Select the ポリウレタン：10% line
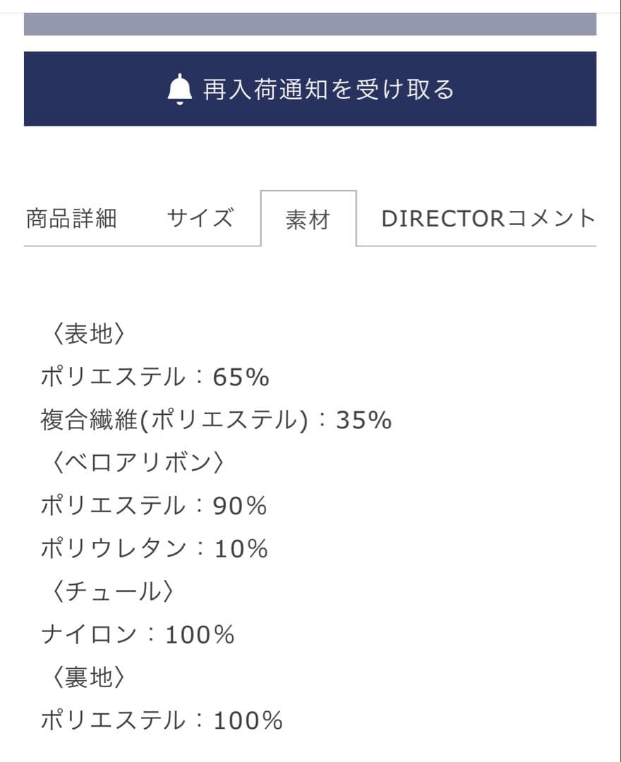Viewport: 621px width, 762px height. (151, 545)
